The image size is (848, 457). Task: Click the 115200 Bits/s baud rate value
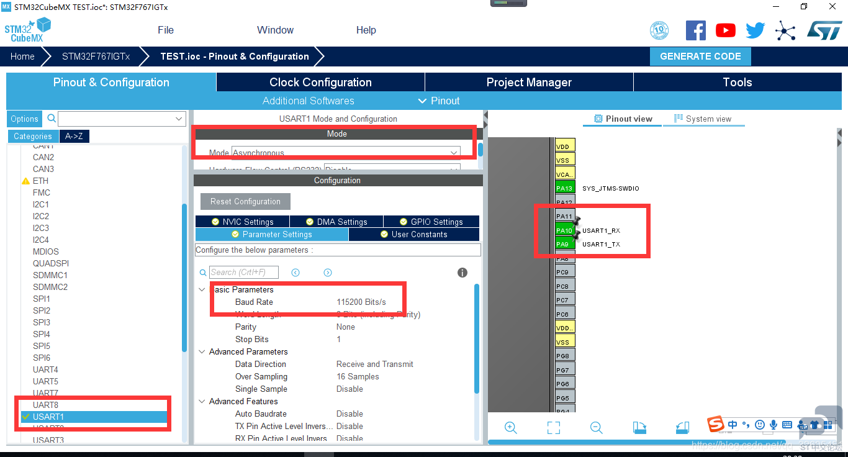pyautogui.click(x=361, y=302)
